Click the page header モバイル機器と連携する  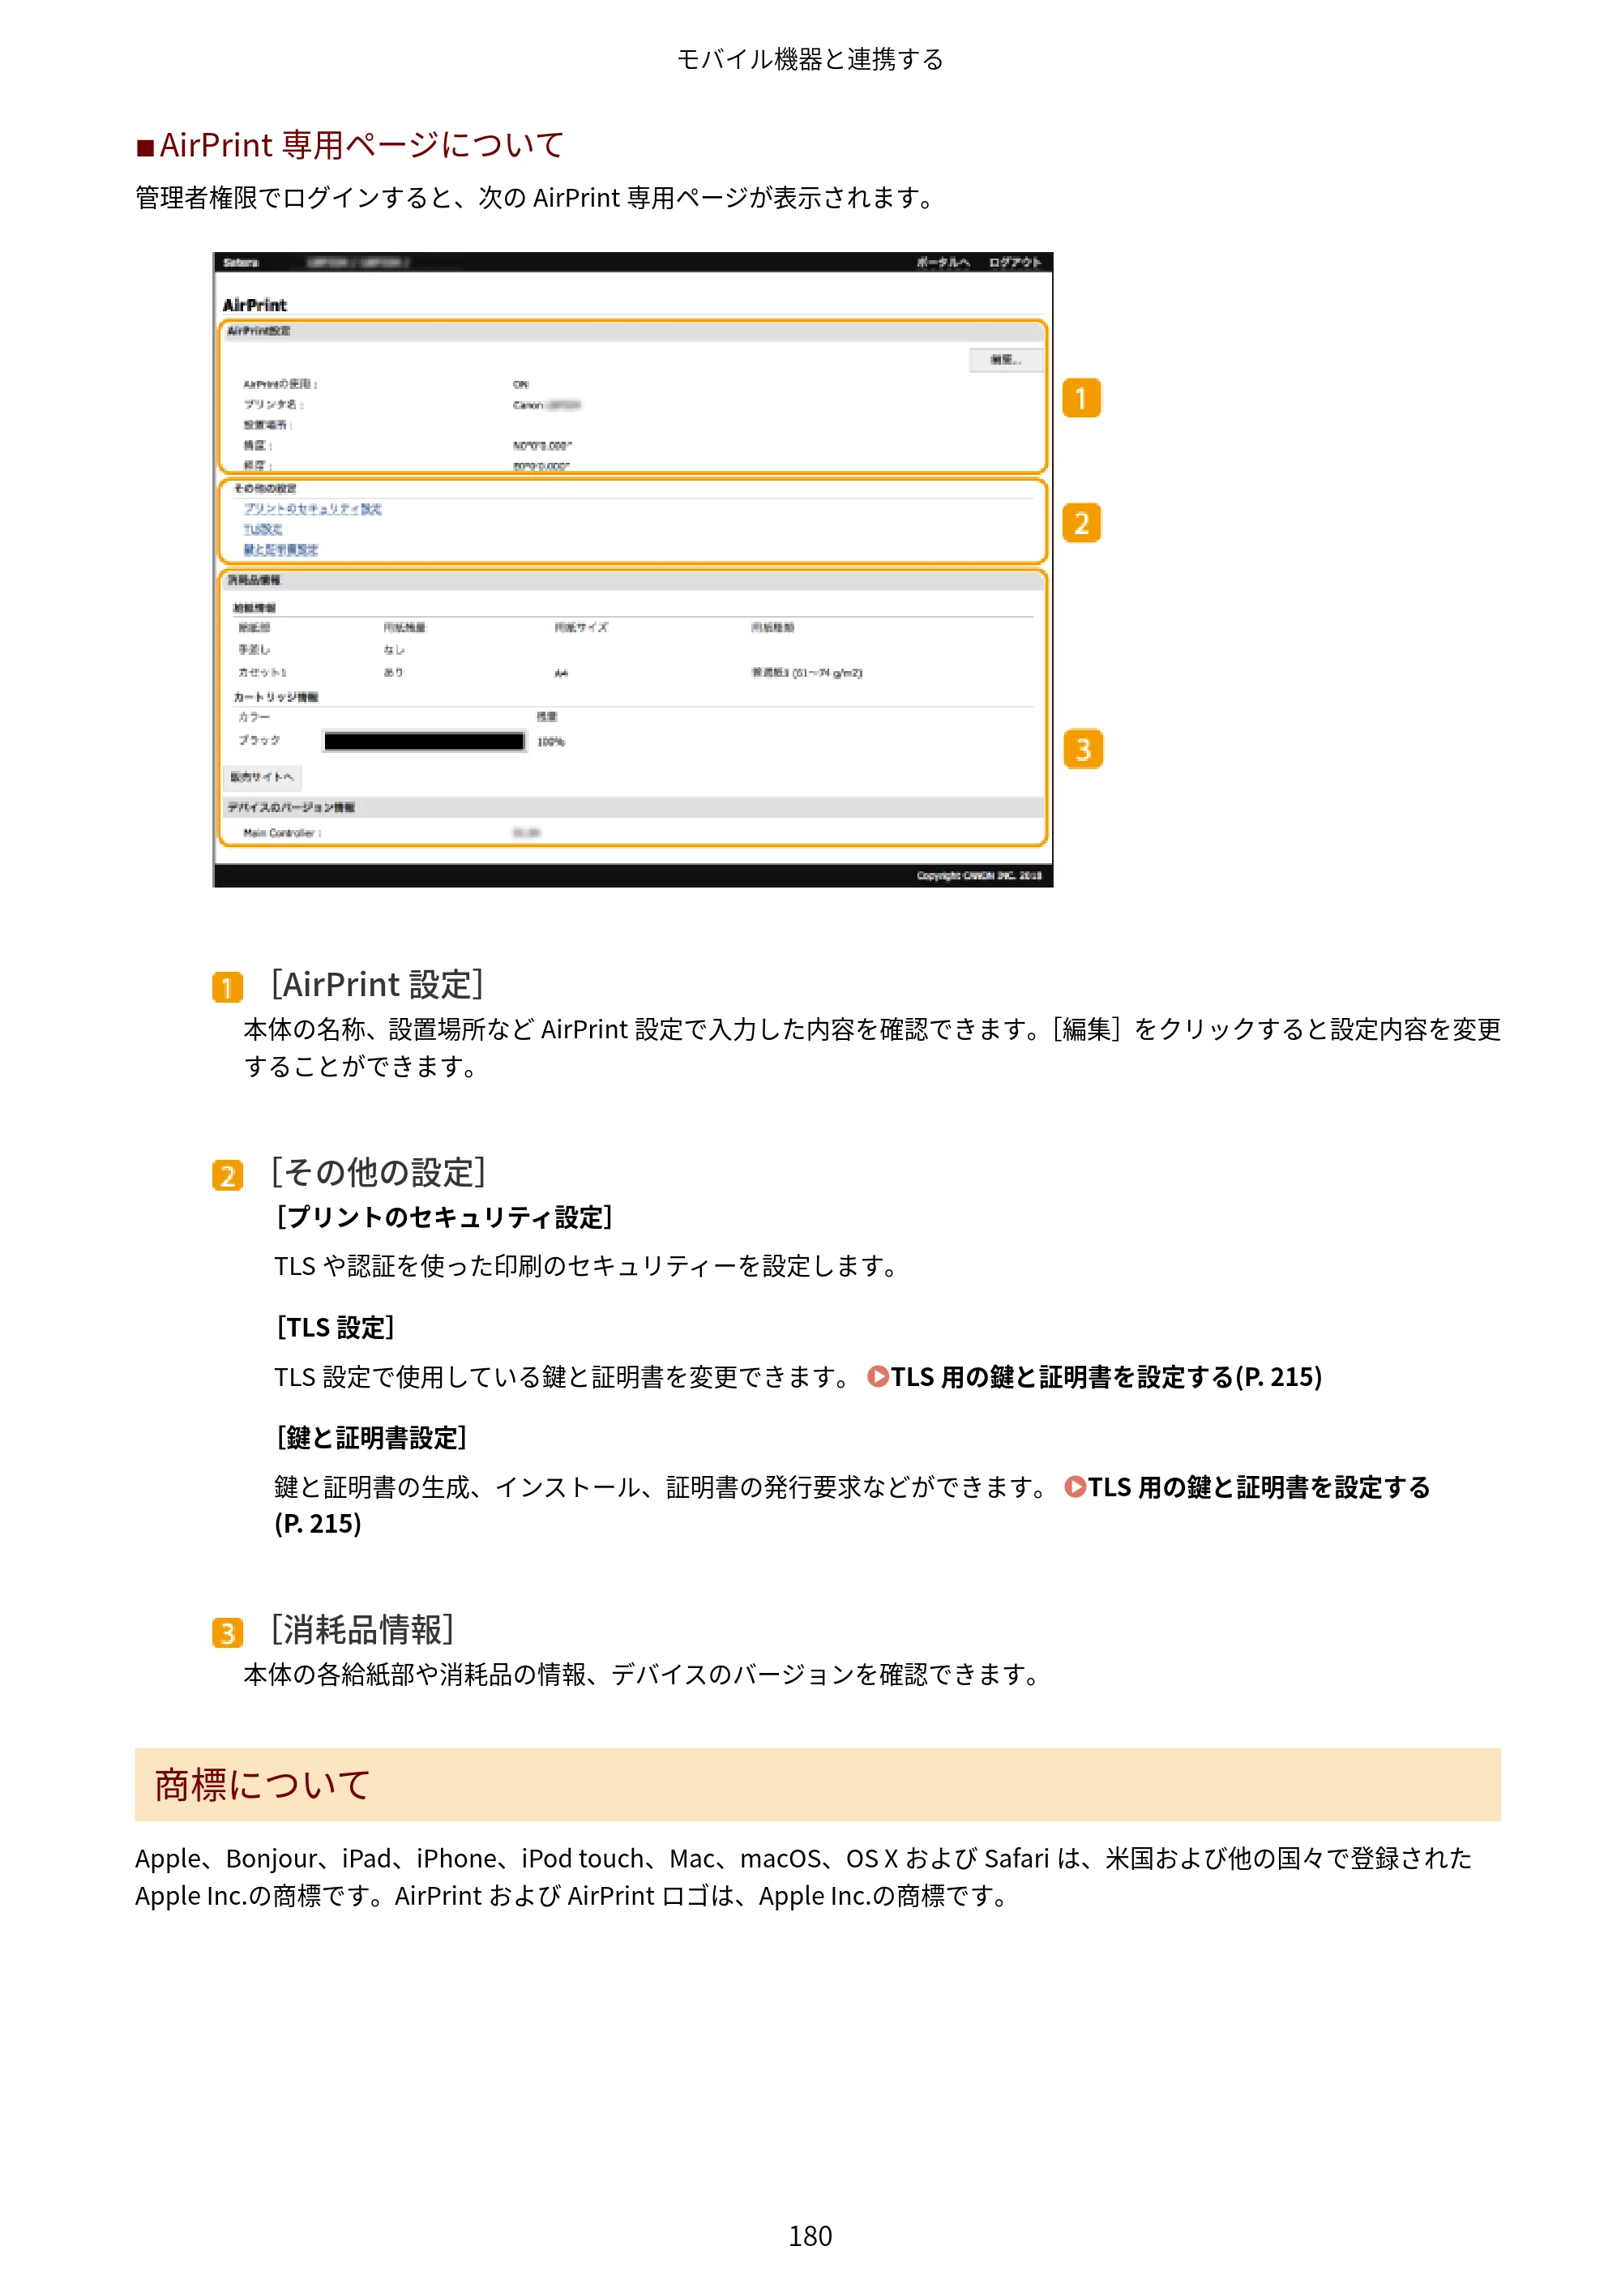[x=810, y=59]
